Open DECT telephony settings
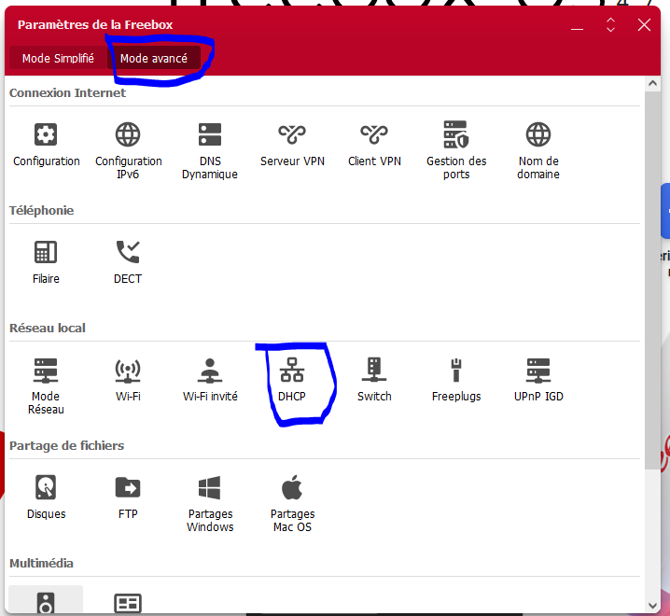This screenshot has width=670, height=616. coord(128,261)
